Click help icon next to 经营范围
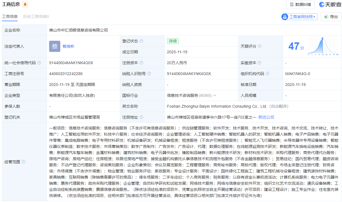Screen dimensions: 342x202 click(x=23, y=162)
